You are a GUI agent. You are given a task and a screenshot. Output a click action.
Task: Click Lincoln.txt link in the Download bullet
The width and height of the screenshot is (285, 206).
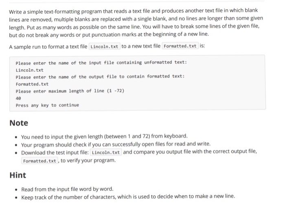coord(106,152)
